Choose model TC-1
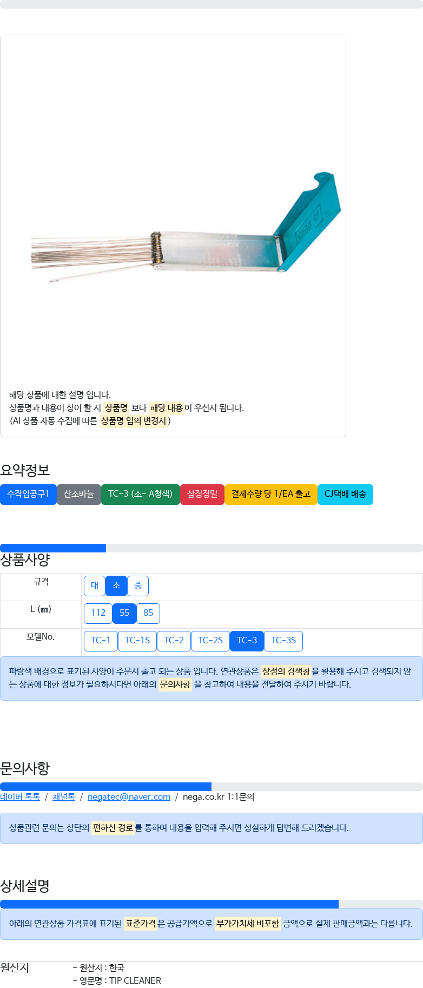Viewport: 423px width, 988px height. (101, 641)
